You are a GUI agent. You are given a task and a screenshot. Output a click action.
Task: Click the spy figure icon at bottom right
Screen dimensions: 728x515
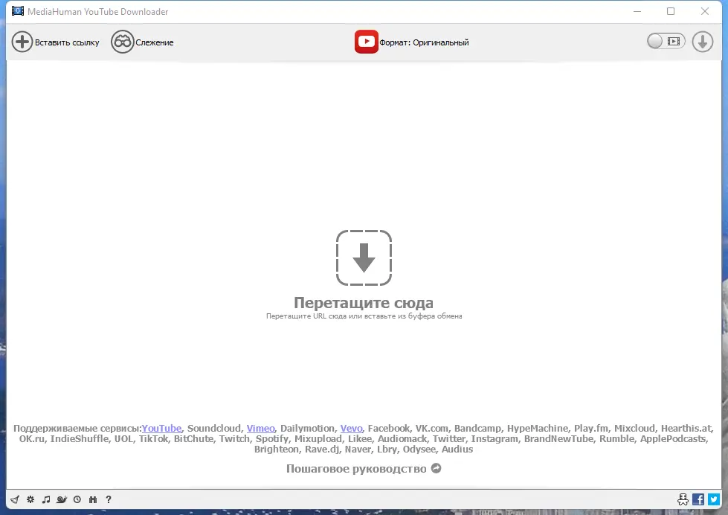(x=683, y=499)
